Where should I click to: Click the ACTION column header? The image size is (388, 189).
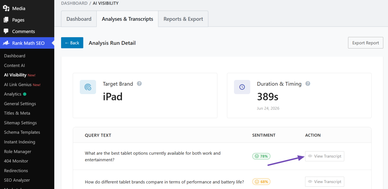pyautogui.click(x=313, y=135)
